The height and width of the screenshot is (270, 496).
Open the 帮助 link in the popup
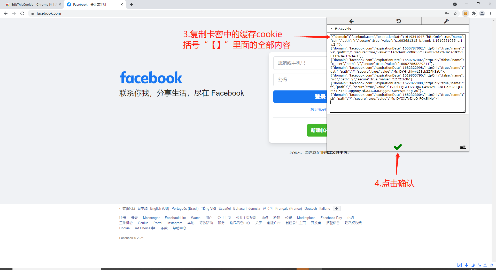pos(463,147)
